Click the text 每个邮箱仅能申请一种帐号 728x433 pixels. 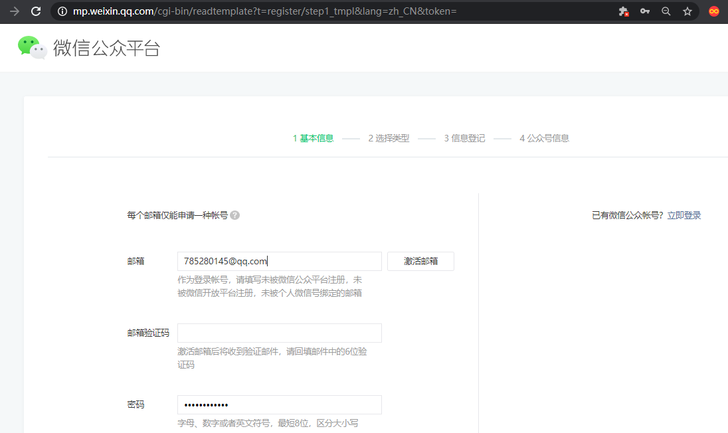(177, 215)
